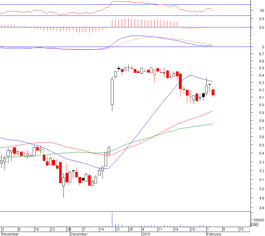Select the 4.8 price axis label
Screen dimensions: 265x236
(x=262, y=208)
